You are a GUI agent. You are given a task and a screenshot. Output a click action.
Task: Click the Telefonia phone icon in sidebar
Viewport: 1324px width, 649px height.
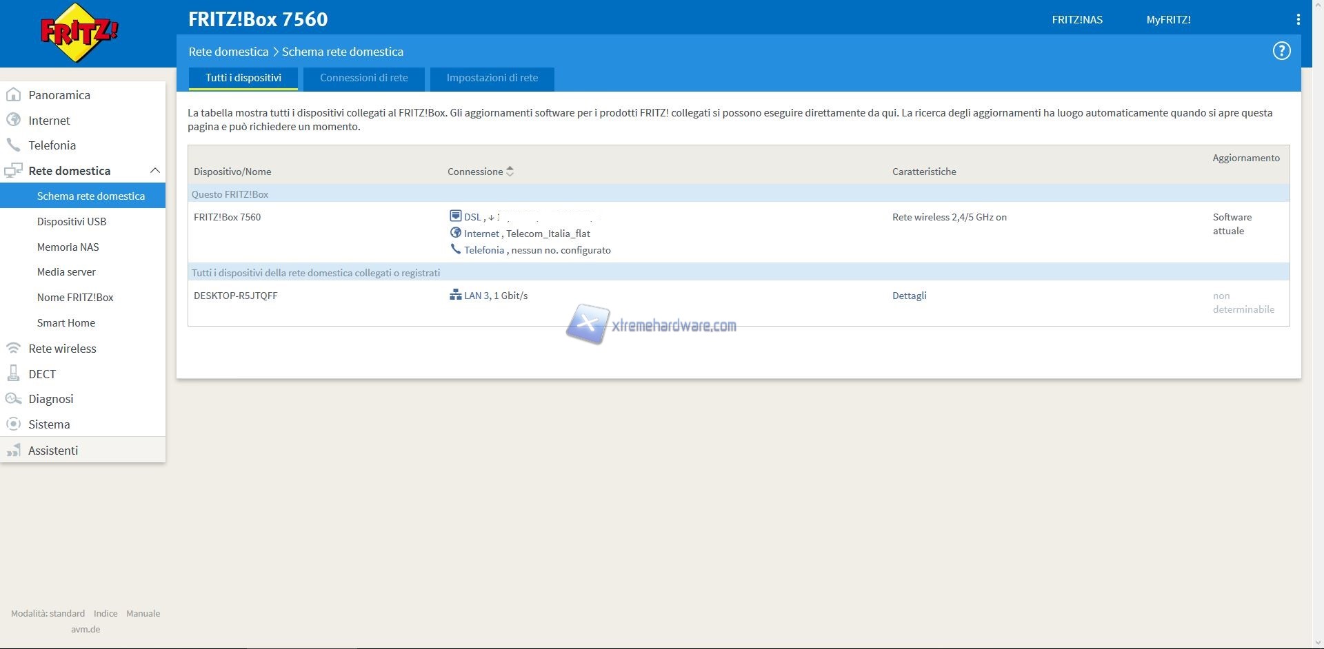click(x=13, y=145)
